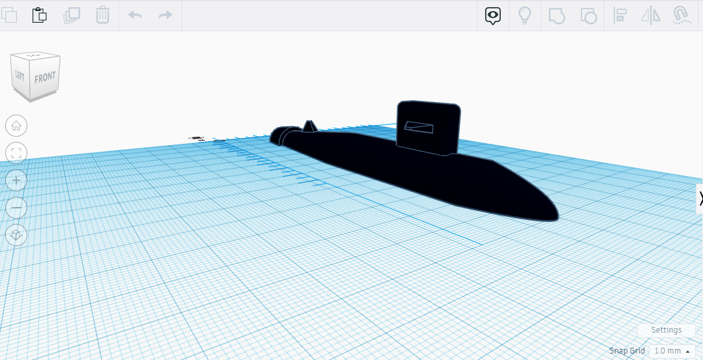Toggle Show all lightbulb icon
The height and width of the screenshot is (360, 703).
[525, 15]
